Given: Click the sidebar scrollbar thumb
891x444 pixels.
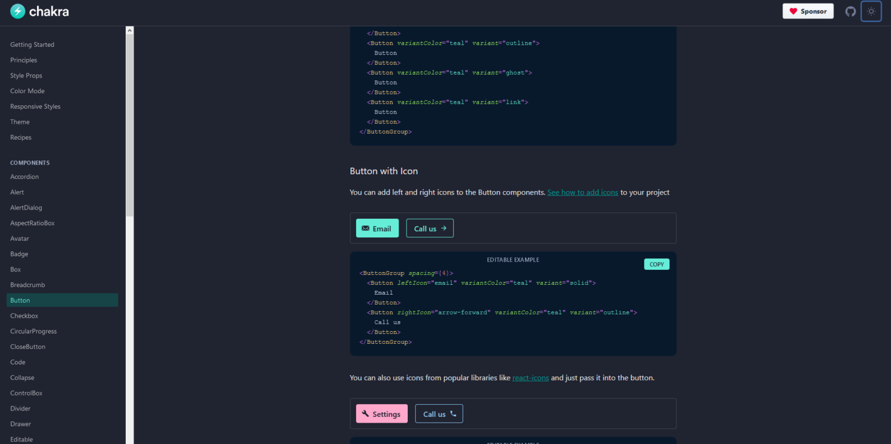Looking at the screenshot, I should point(129,124).
